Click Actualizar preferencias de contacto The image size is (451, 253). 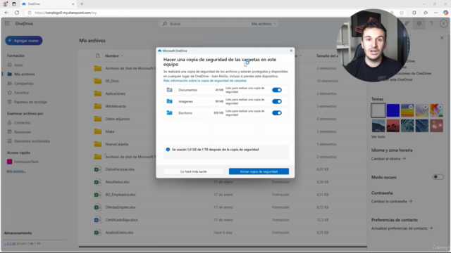click(402, 228)
